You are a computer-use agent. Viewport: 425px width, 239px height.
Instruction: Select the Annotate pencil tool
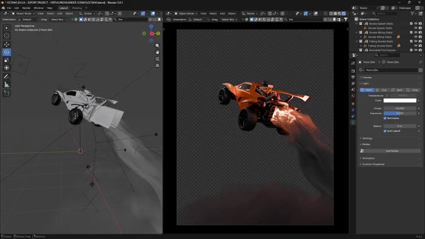pos(7,77)
